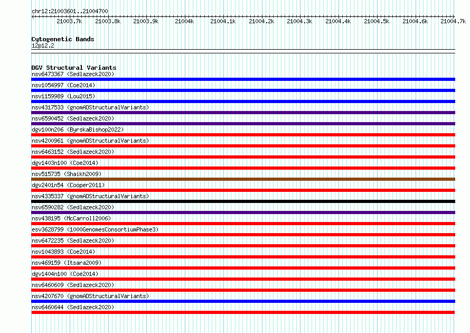Select the purple bar under nsv6590452
470x333 pixels.
point(243,124)
